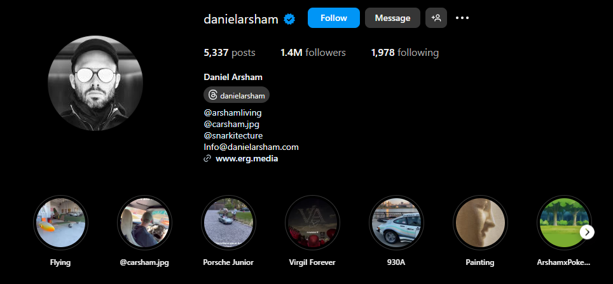Open similar accounts suggestion icon button
The image size is (613, 284).
click(436, 18)
